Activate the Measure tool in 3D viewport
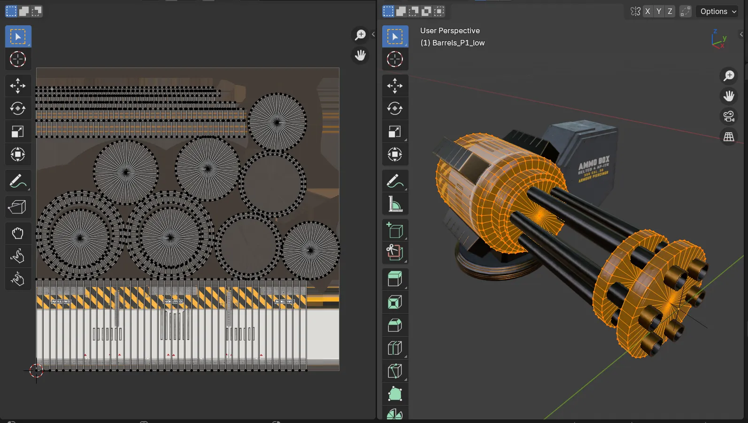 pyautogui.click(x=394, y=204)
